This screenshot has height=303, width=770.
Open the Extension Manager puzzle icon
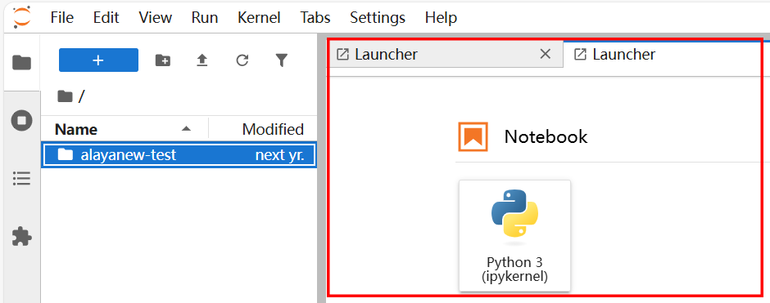coord(22,237)
